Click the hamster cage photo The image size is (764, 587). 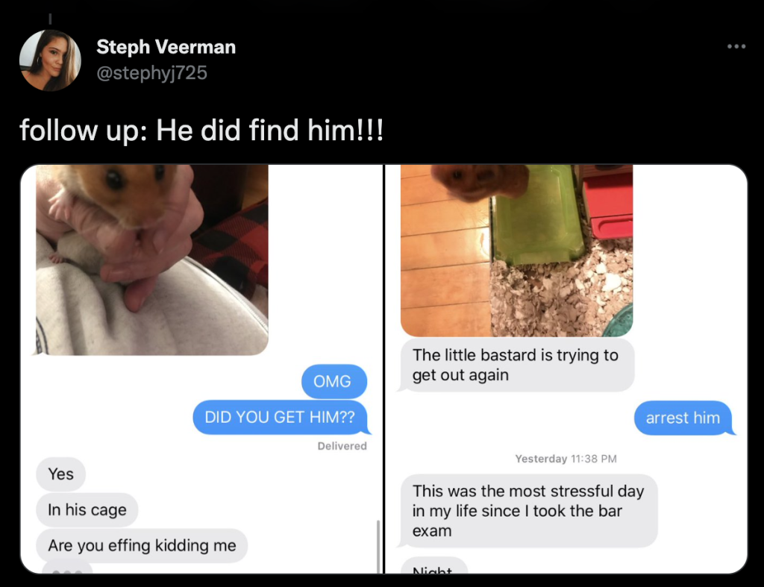(516, 251)
